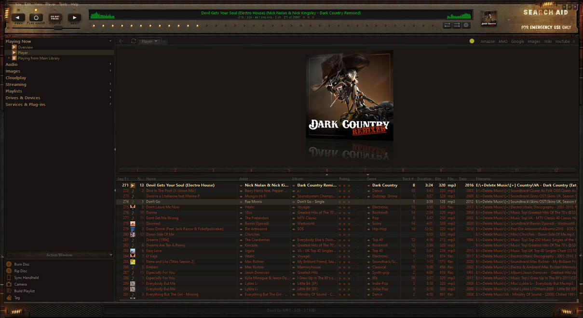
Task: Toggle playback shuffle mode
Action: pyautogui.click(x=447, y=25)
